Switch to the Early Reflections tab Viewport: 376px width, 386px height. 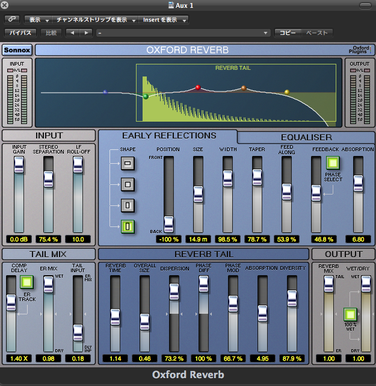(169, 135)
